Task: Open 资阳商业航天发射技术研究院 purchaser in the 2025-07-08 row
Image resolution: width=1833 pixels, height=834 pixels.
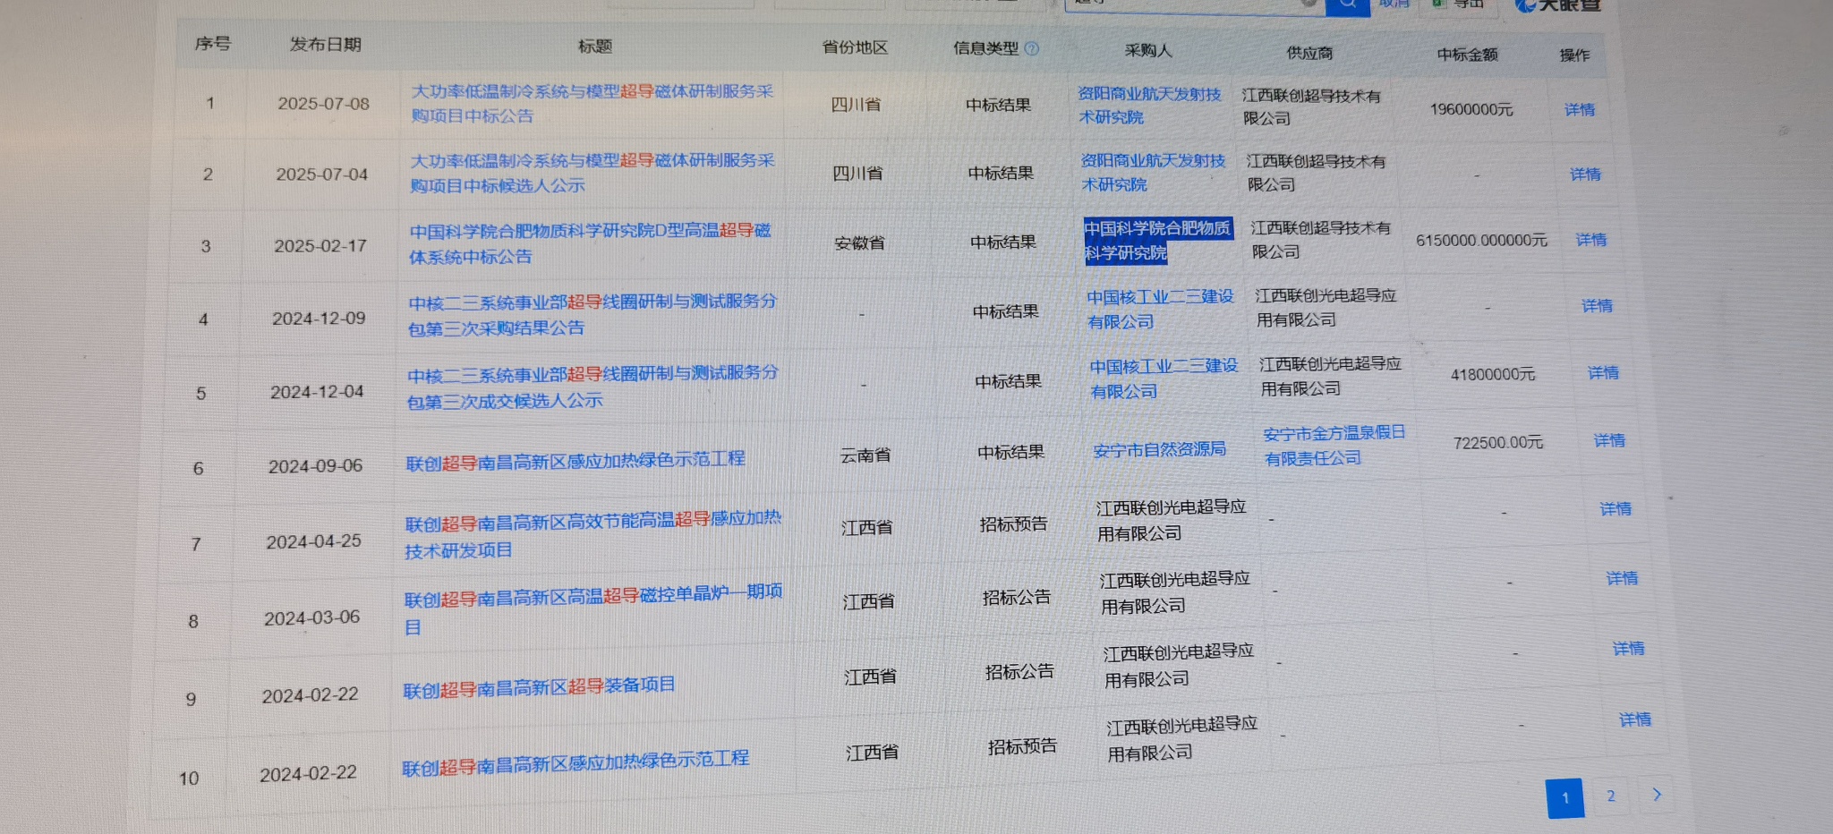Action: click(x=1149, y=106)
